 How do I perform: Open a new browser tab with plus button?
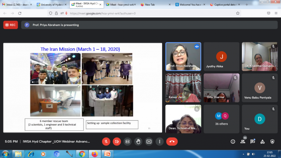(247, 5)
